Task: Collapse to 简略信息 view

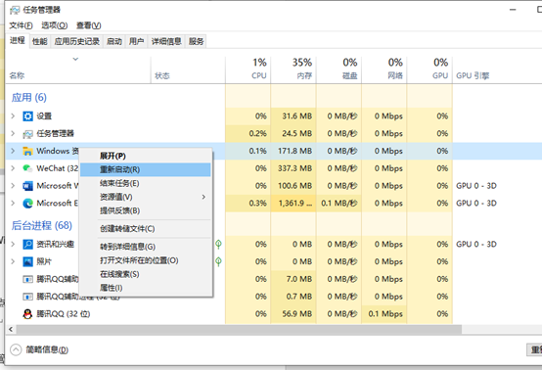Action: tap(39, 350)
